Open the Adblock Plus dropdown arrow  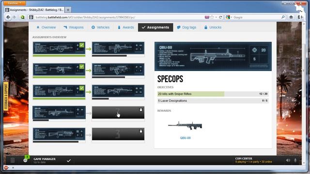click(9, 168)
